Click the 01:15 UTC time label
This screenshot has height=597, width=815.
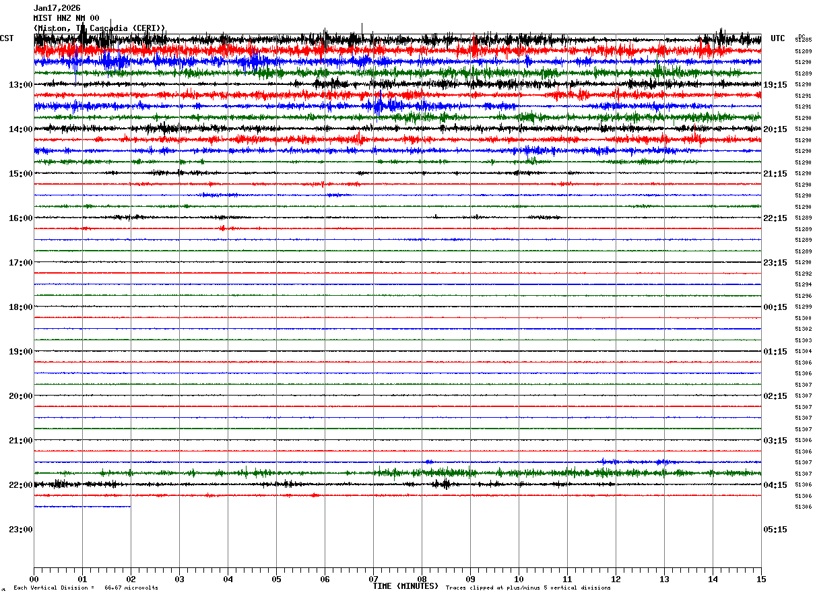click(775, 352)
